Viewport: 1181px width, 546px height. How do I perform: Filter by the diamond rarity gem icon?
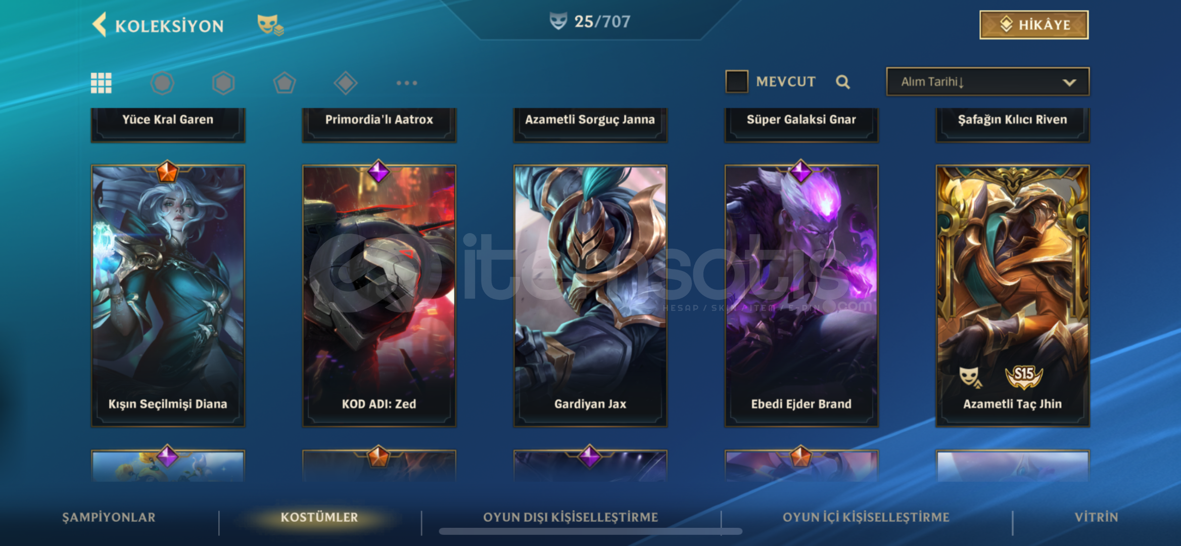coord(346,83)
